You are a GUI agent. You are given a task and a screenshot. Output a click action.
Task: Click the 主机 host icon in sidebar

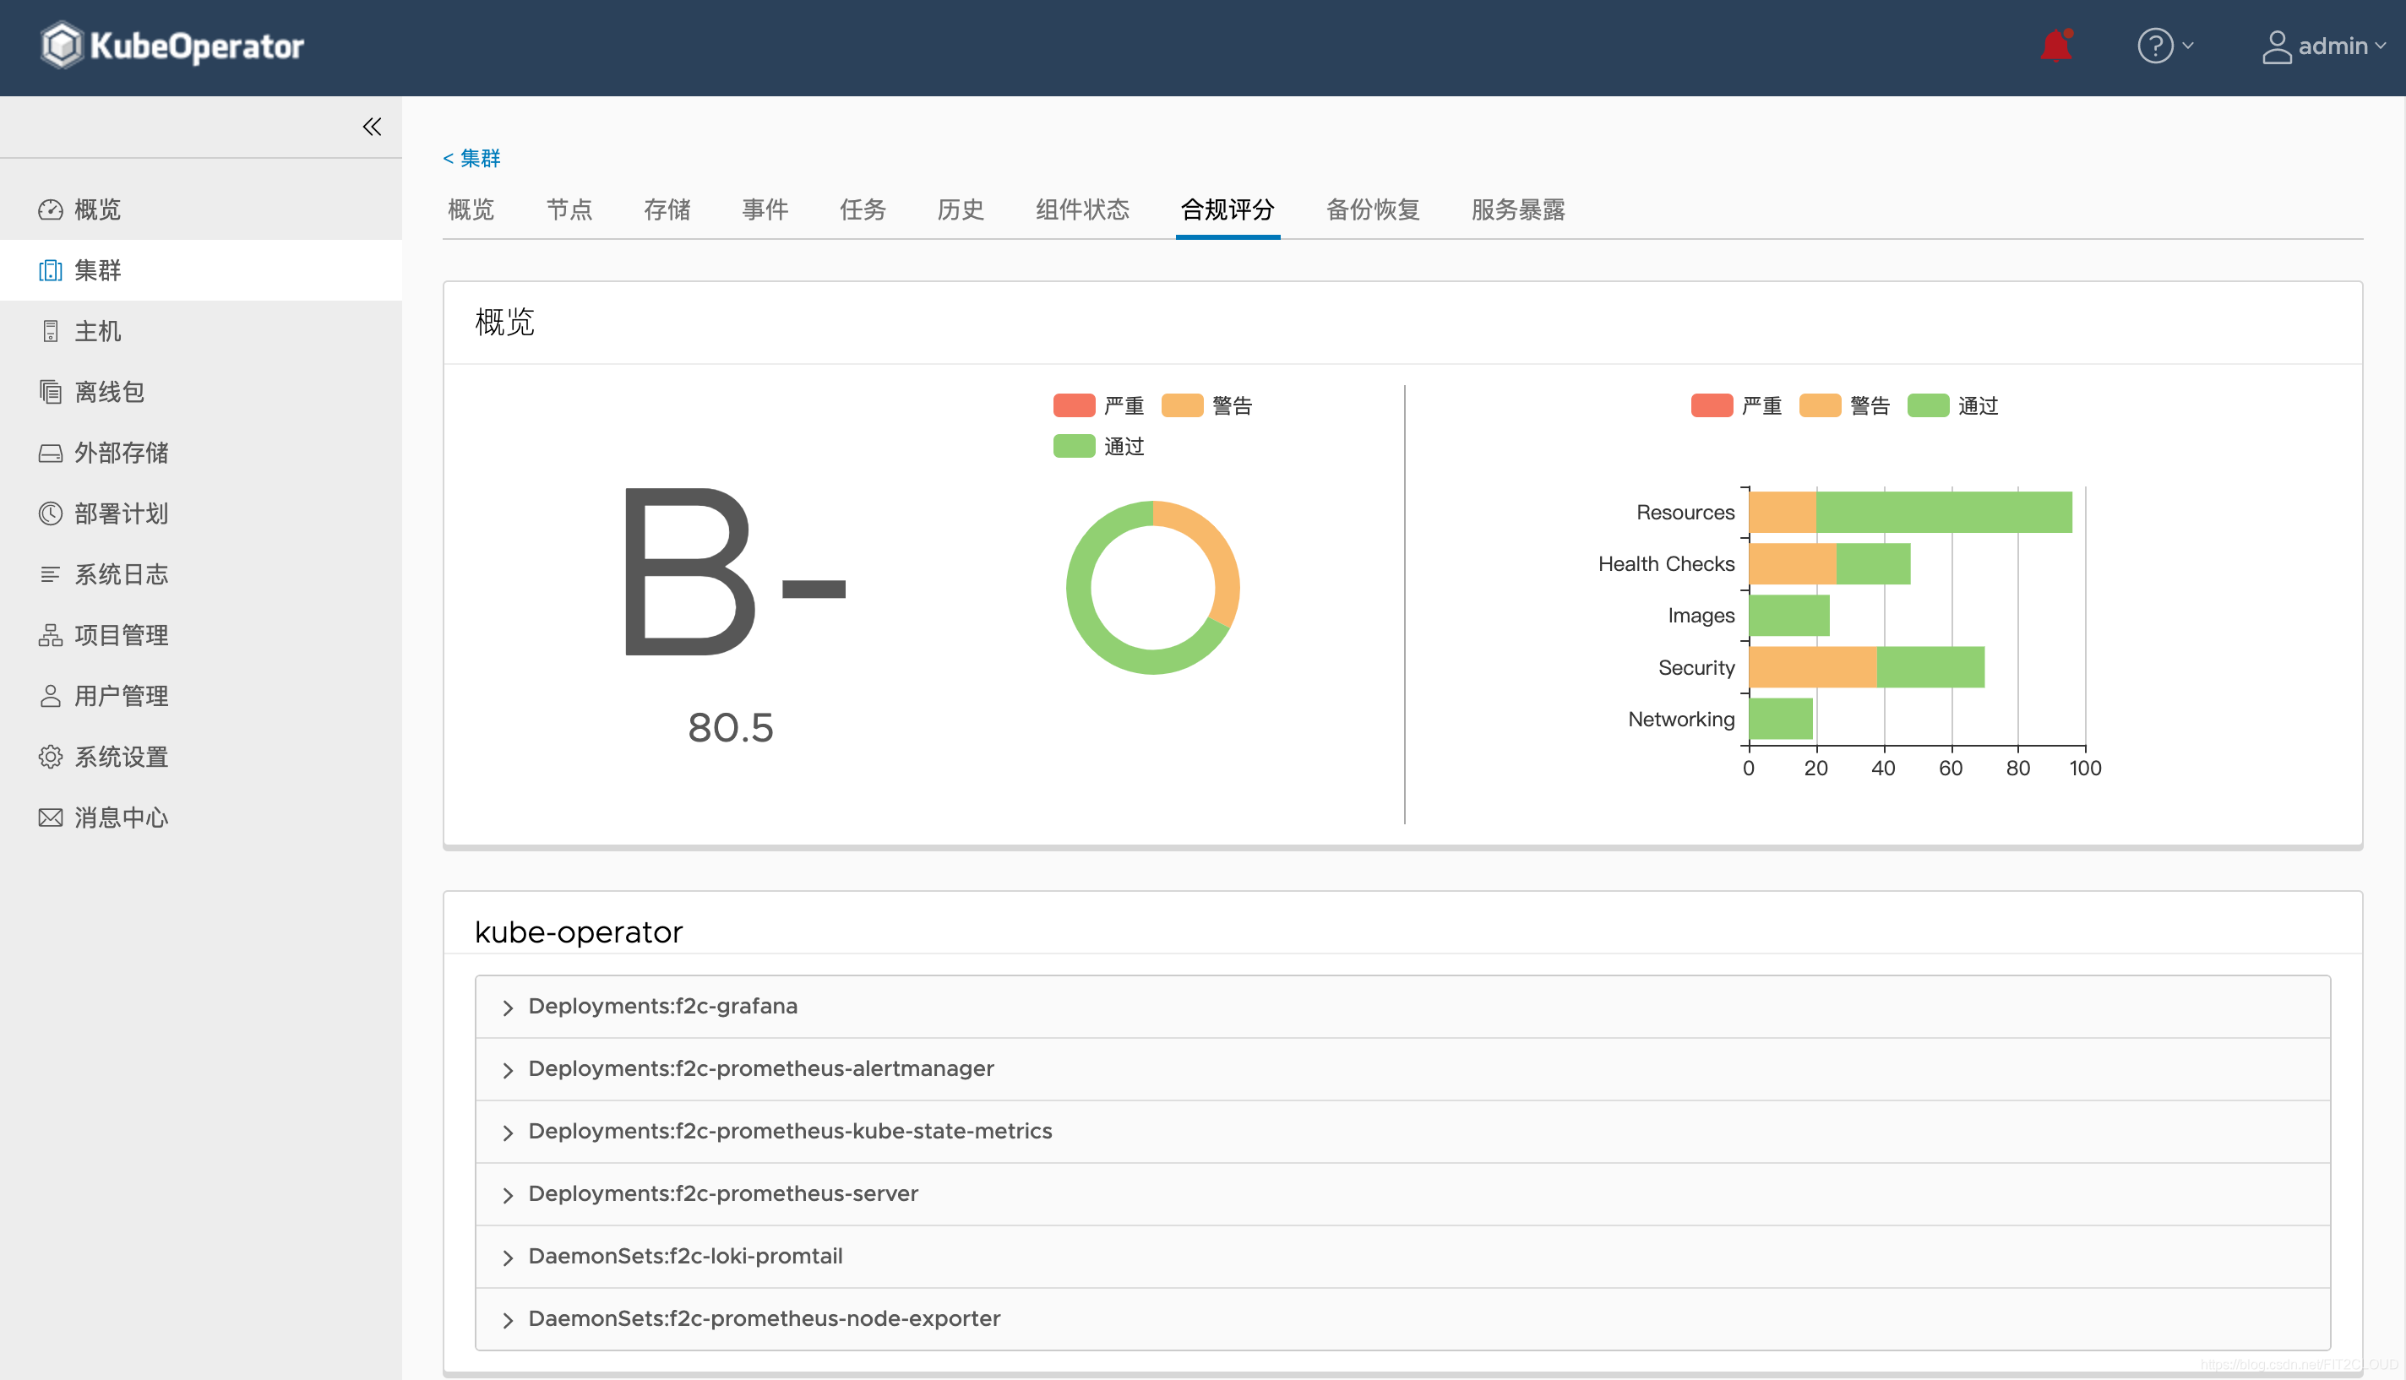tap(50, 331)
